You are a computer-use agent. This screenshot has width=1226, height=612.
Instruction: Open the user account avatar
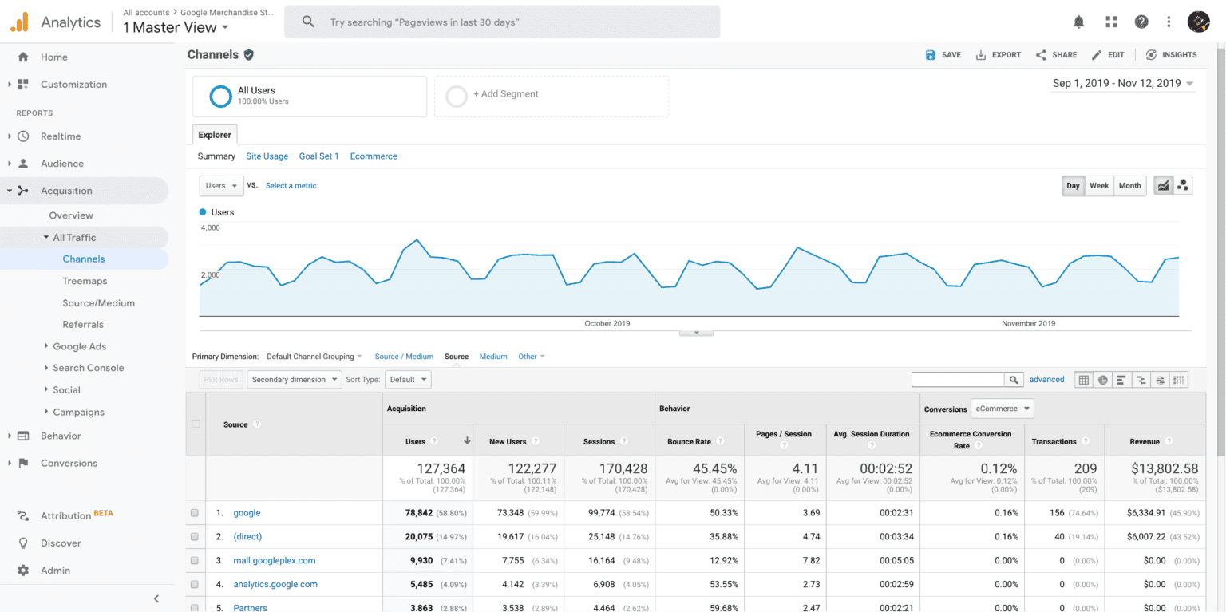pyautogui.click(x=1199, y=22)
